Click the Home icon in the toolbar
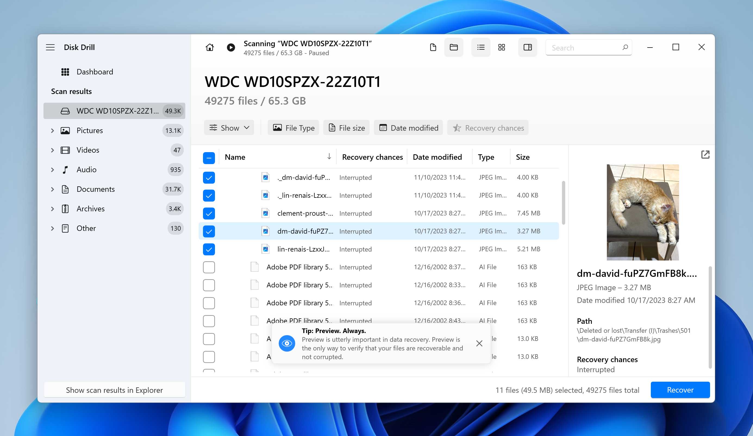Screen dimensions: 753x436 210,47
